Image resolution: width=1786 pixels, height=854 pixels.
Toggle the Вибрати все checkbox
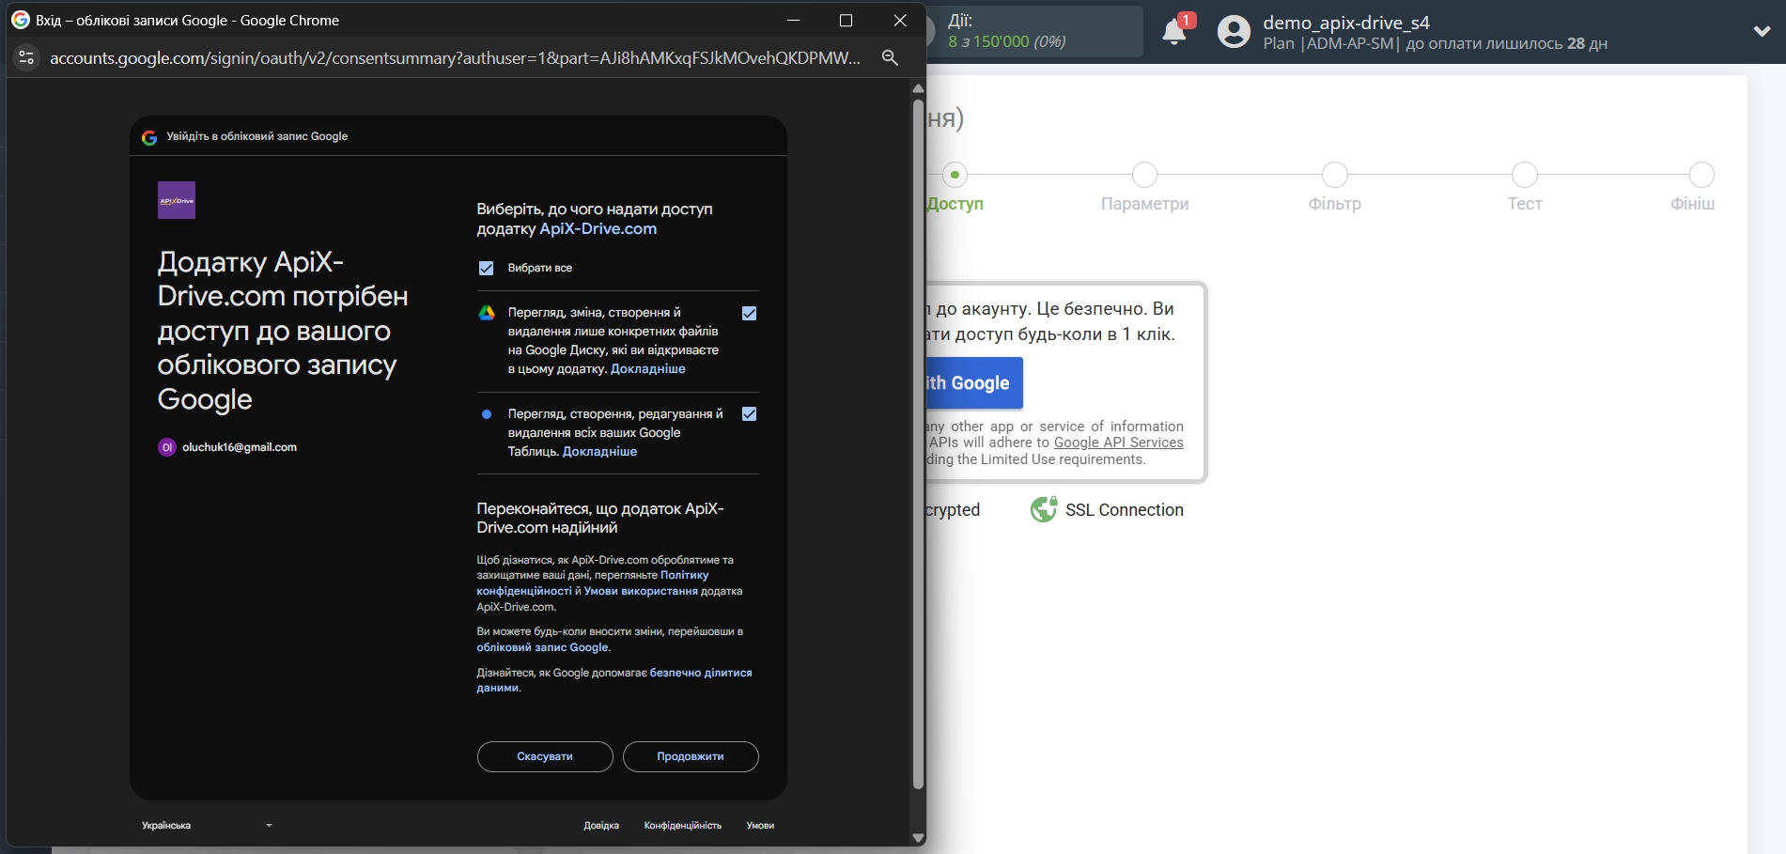click(x=486, y=268)
